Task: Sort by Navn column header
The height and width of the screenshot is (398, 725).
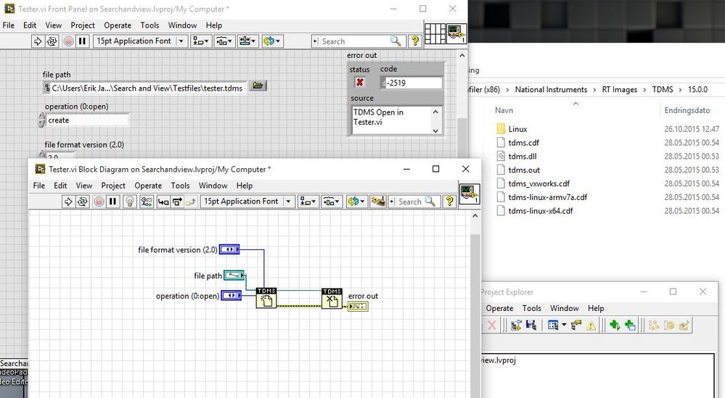Action: (504, 110)
